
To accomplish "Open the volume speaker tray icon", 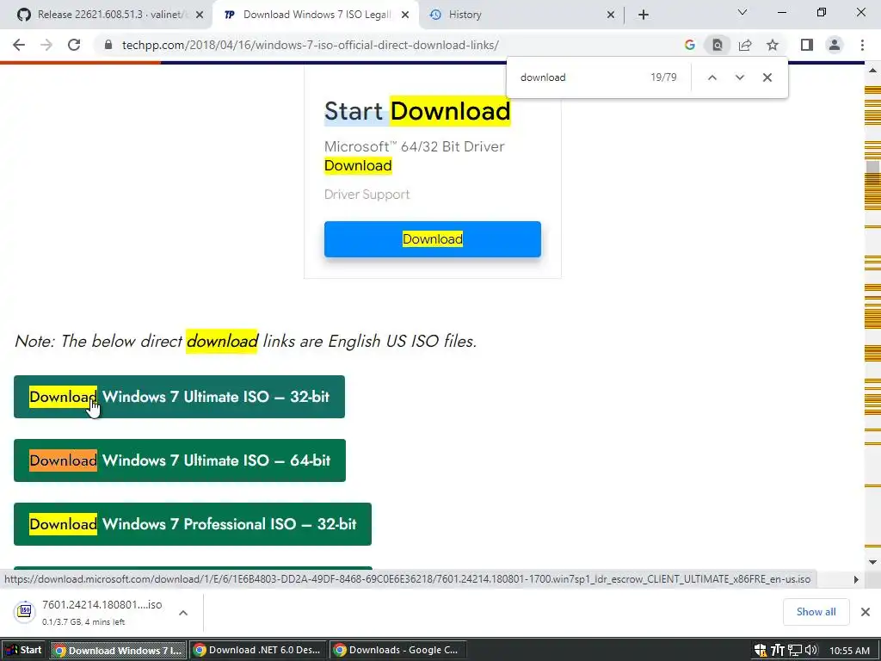I will (x=810, y=651).
